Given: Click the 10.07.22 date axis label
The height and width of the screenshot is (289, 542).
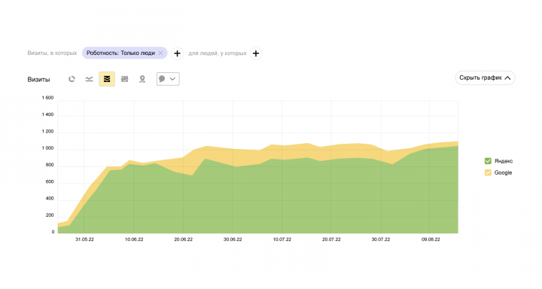Looking at the screenshot, I should pos(282,239).
